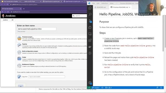Open the activity bar icon below Docker
Image resolution: width=166 pixels, height=93 pixels.
click(90, 53)
